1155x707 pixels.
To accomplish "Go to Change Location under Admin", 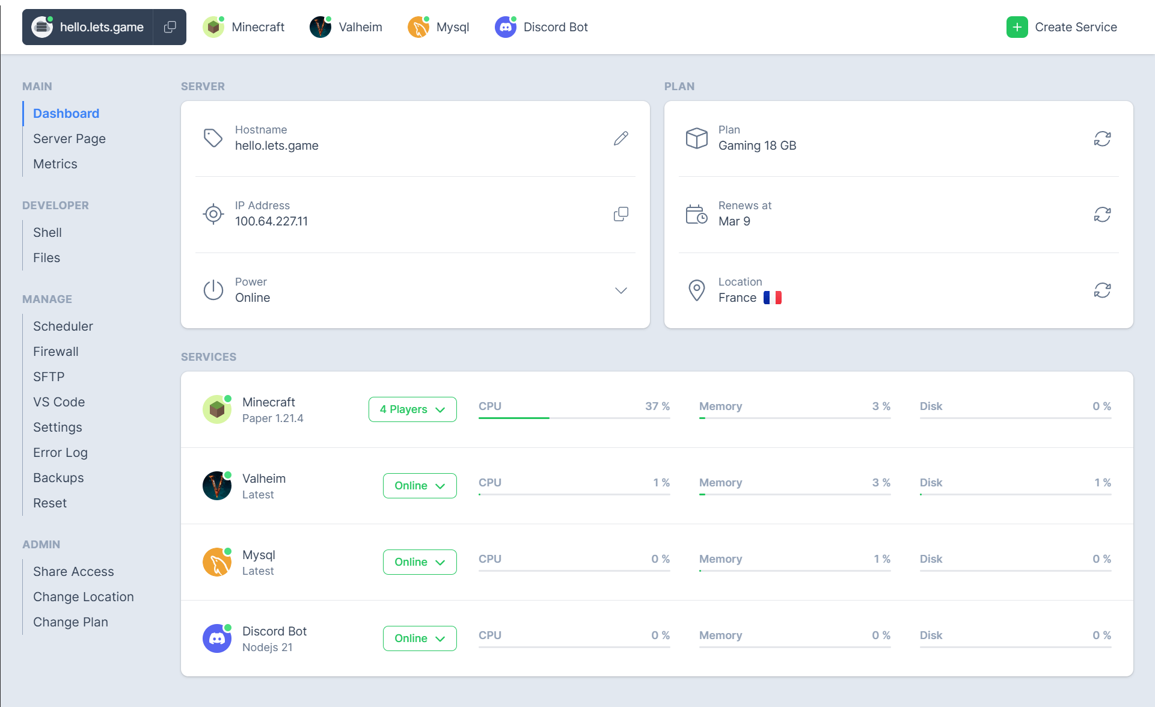I will 84,597.
